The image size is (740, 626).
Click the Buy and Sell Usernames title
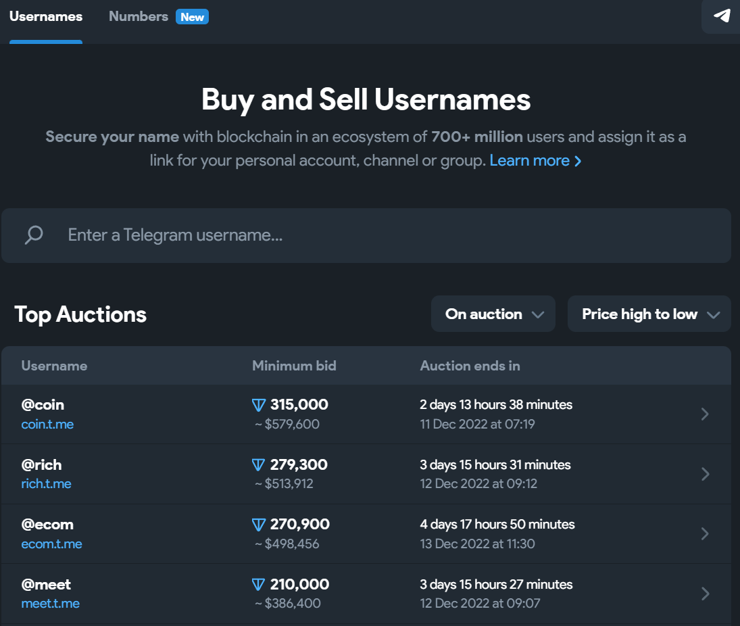point(366,99)
